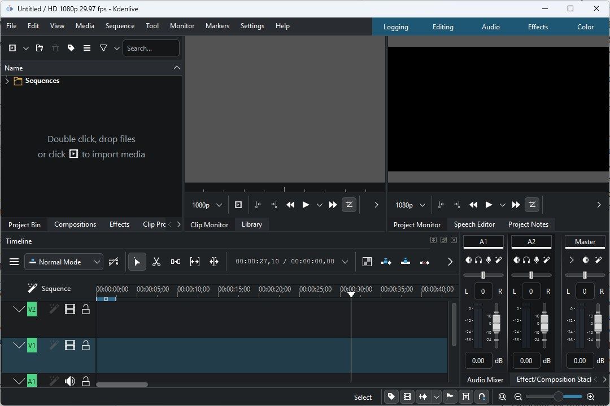Open timecode display options dropdown arrow

point(345,262)
